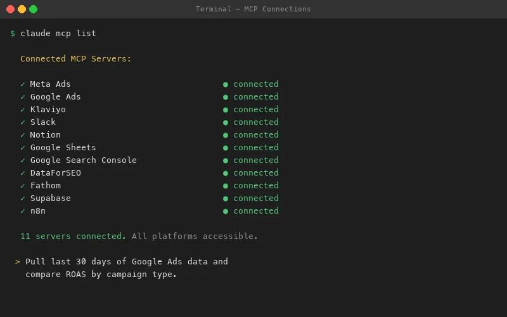Click the green status dot in Notion row

pyautogui.click(x=226, y=135)
